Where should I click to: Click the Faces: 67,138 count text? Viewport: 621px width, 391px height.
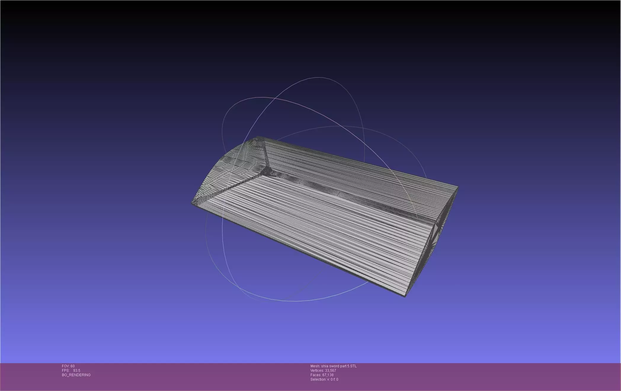click(x=322, y=375)
